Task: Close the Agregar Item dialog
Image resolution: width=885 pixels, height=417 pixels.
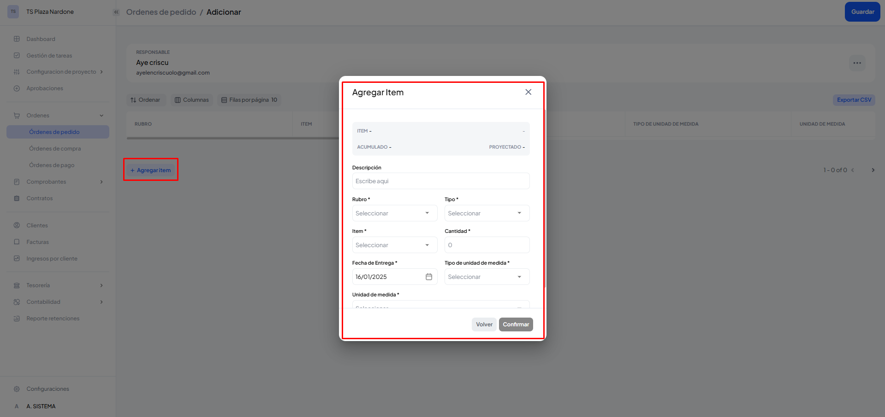Action: [x=528, y=92]
